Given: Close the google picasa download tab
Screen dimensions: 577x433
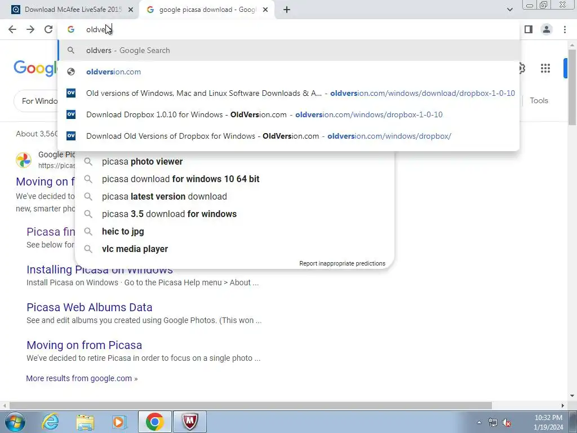Looking at the screenshot, I should point(265,10).
